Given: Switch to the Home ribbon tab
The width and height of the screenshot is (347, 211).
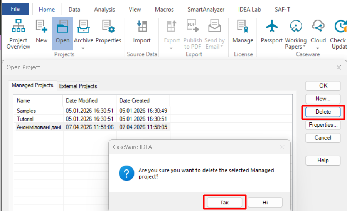Looking at the screenshot, I should coord(47,9).
